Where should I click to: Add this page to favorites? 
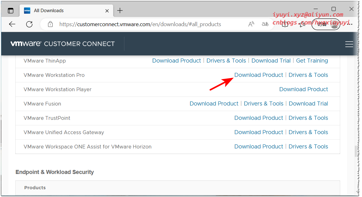click(x=302, y=24)
